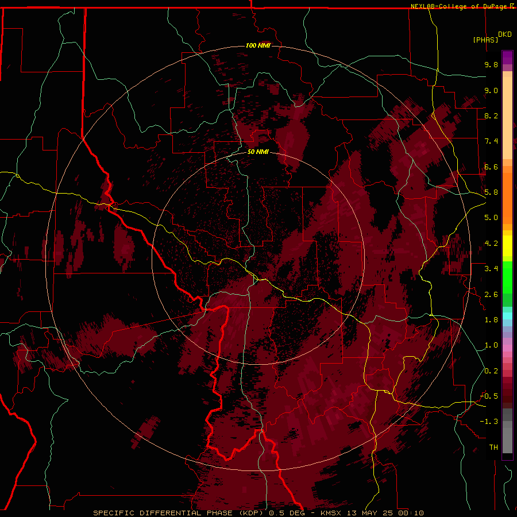Pick the bright green segment of the color bar
This screenshot has height=517, width=517.
[507, 277]
